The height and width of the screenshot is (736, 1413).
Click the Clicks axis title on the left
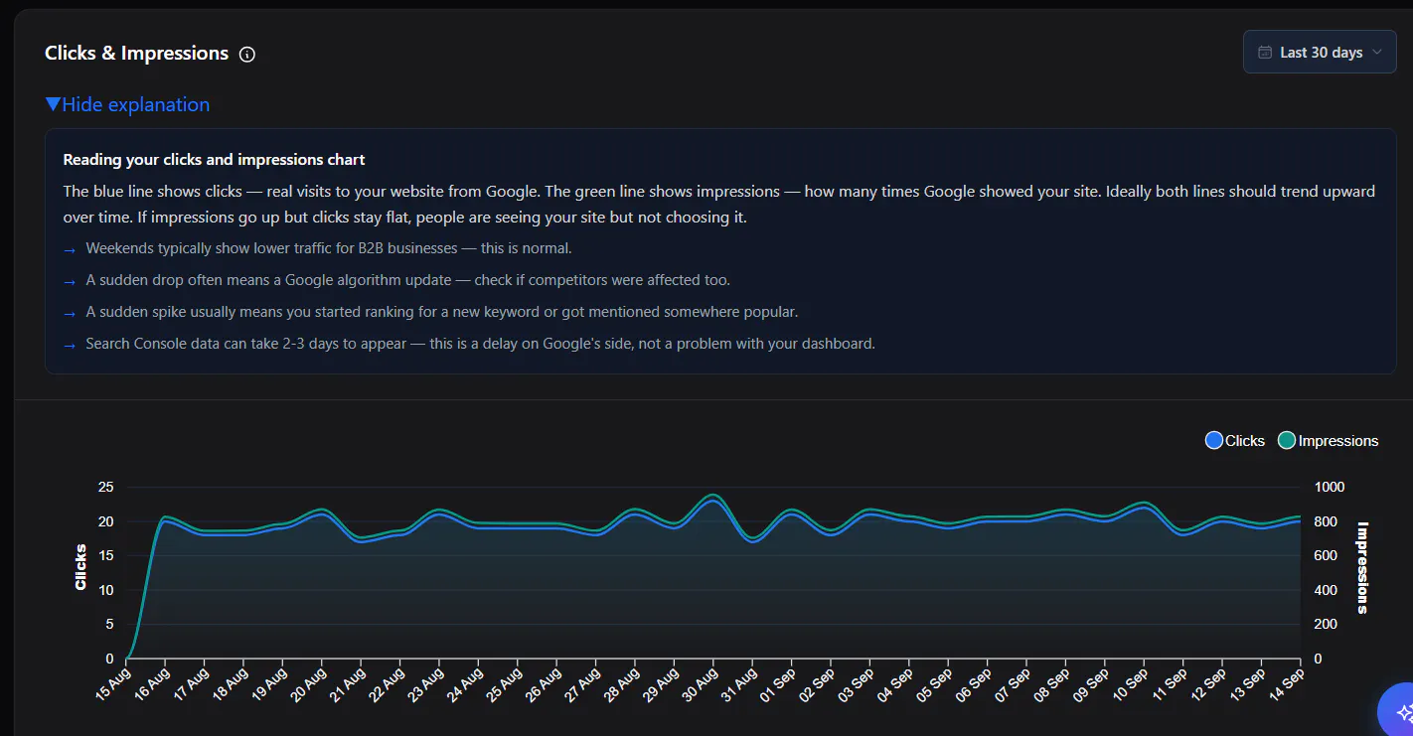coord(81,567)
